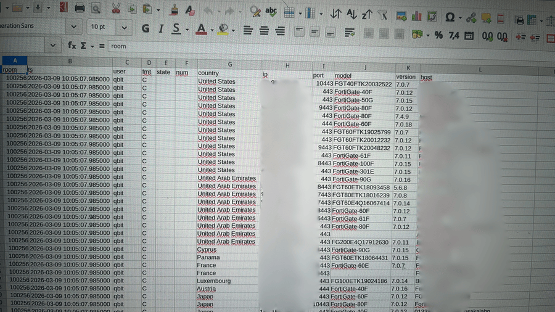Screen dimensions: 555x312
Task: Toggle align left
Action: point(248,30)
